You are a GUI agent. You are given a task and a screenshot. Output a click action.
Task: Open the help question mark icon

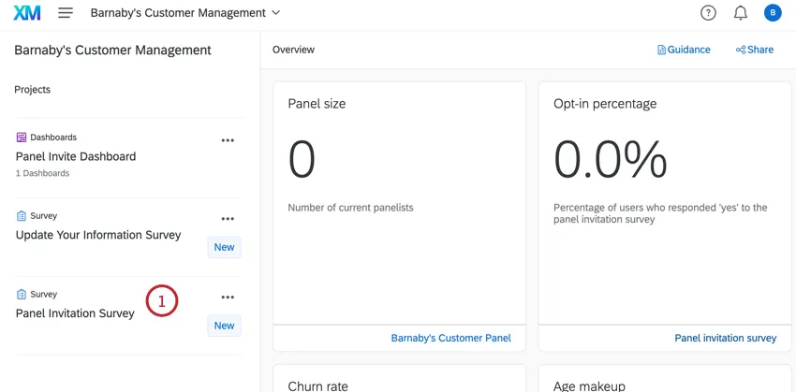(x=708, y=13)
